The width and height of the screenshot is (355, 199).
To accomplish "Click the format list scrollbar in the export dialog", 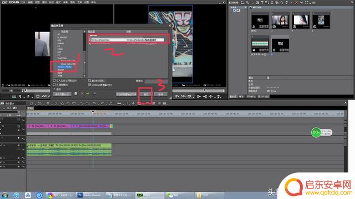I will (84, 54).
